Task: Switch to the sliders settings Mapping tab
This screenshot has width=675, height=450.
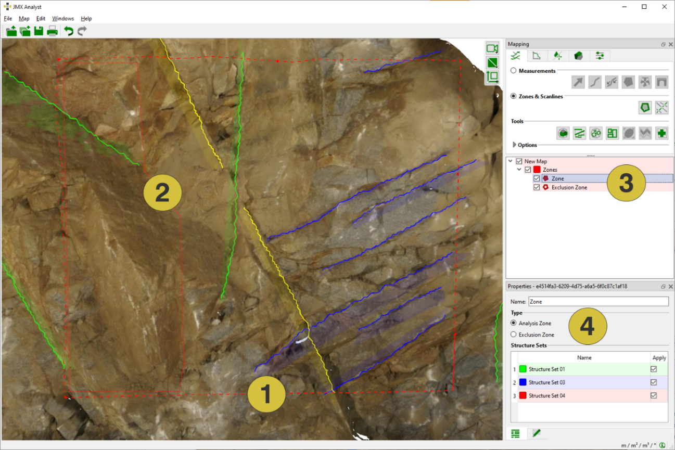Action: click(x=600, y=55)
